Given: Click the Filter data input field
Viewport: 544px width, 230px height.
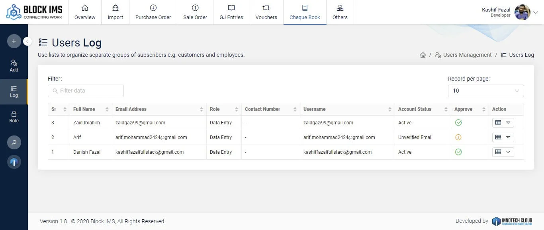Looking at the screenshot, I should pos(86,91).
